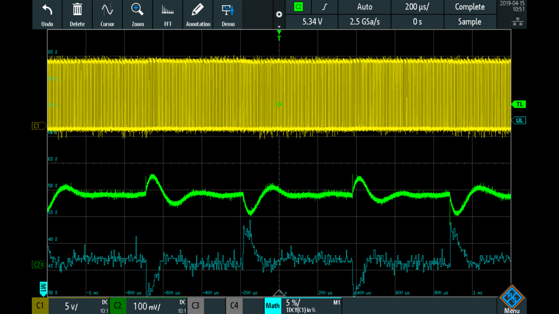The image size is (559, 314).
Task: Open C1 5 V/ vertical scale
Action: click(79, 306)
